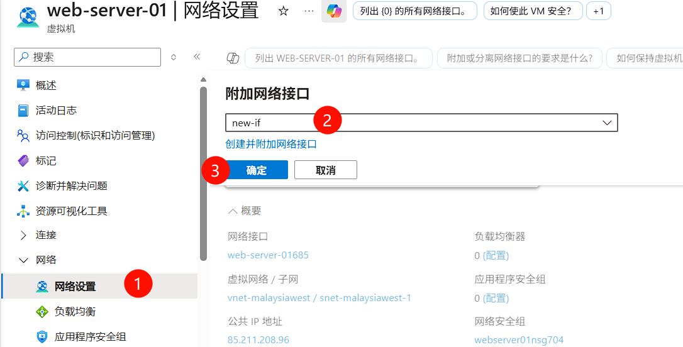Screen dimensions: 683x347
Task: Click the 附加网络接口 heading
Action: [x=267, y=93]
